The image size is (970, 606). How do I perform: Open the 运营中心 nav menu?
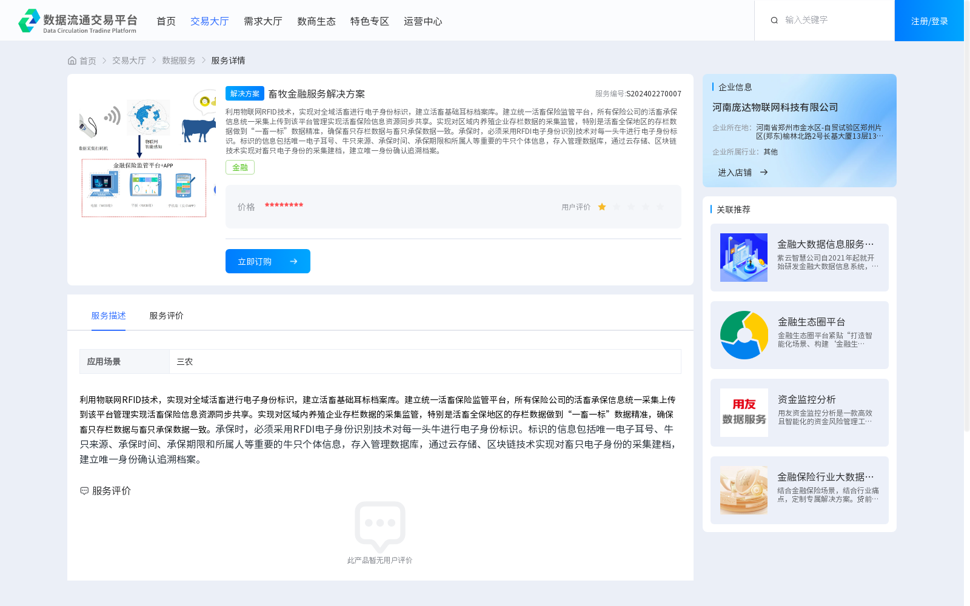tap(423, 21)
